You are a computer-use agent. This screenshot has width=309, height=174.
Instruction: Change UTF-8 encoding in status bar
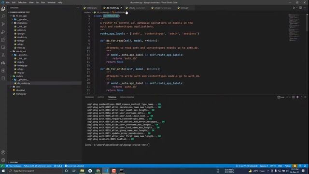tap(273, 166)
